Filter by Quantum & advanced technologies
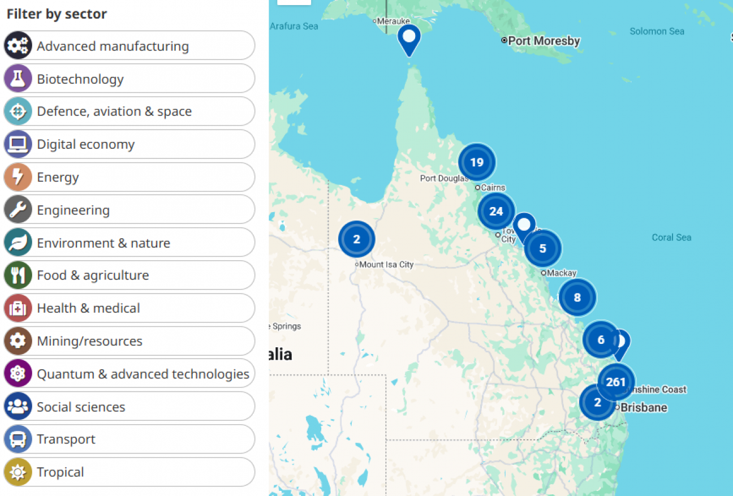The image size is (733, 496). point(130,374)
